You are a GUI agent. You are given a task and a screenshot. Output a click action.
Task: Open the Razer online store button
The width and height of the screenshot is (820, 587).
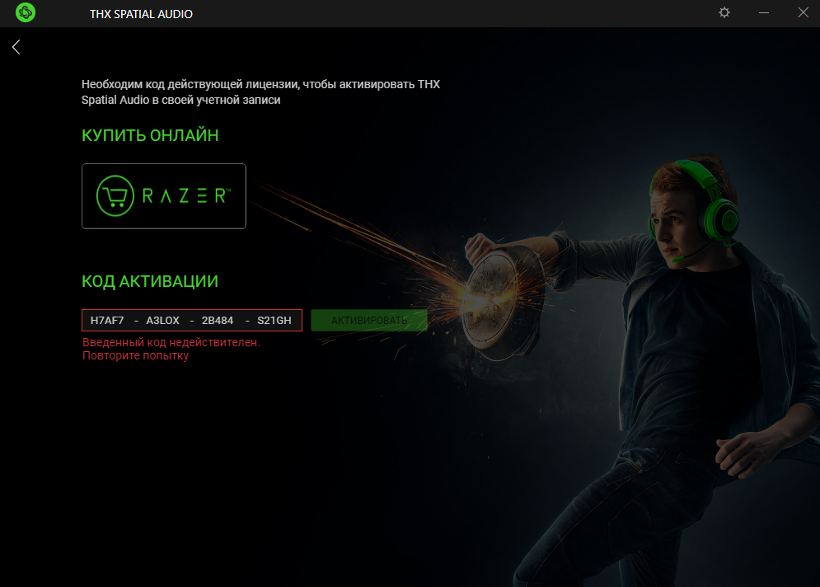(x=164, y=196)
